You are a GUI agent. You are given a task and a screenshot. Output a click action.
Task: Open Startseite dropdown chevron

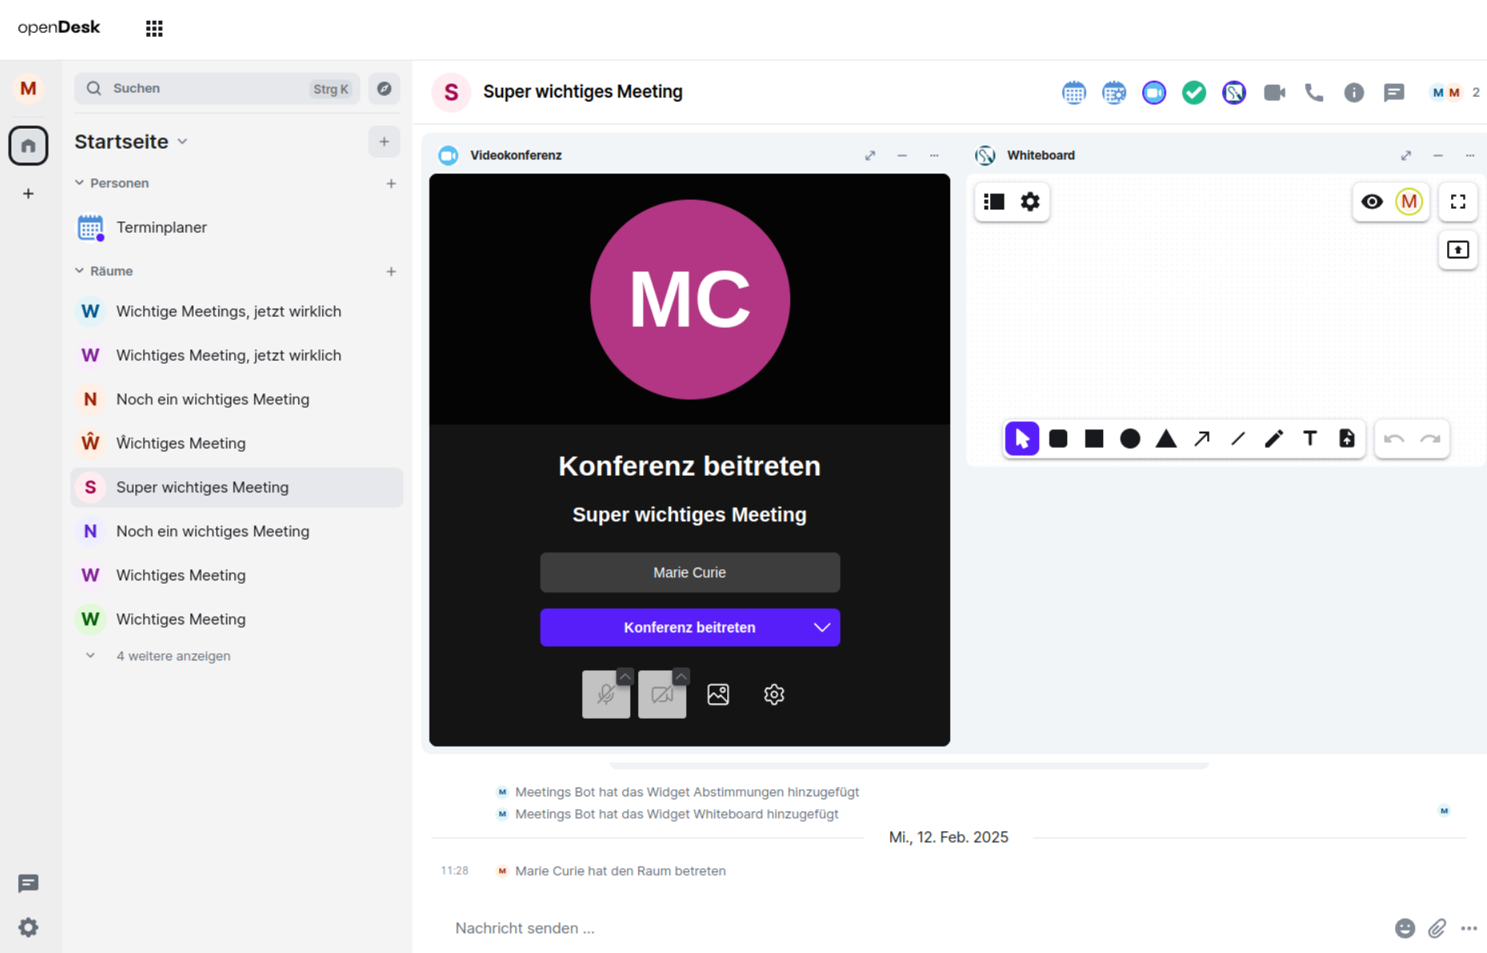click(182, 142)
